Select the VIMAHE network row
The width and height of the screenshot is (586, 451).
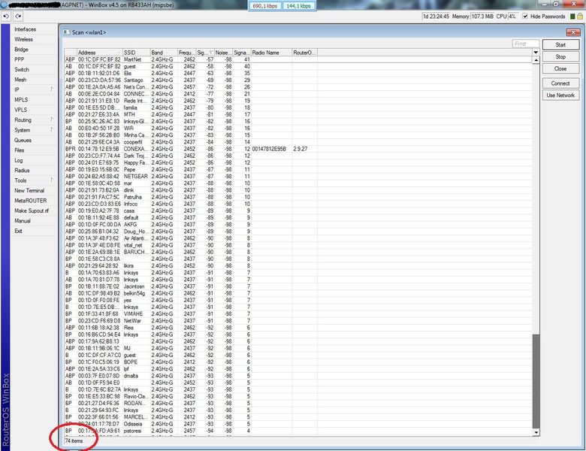click(298, 313)
